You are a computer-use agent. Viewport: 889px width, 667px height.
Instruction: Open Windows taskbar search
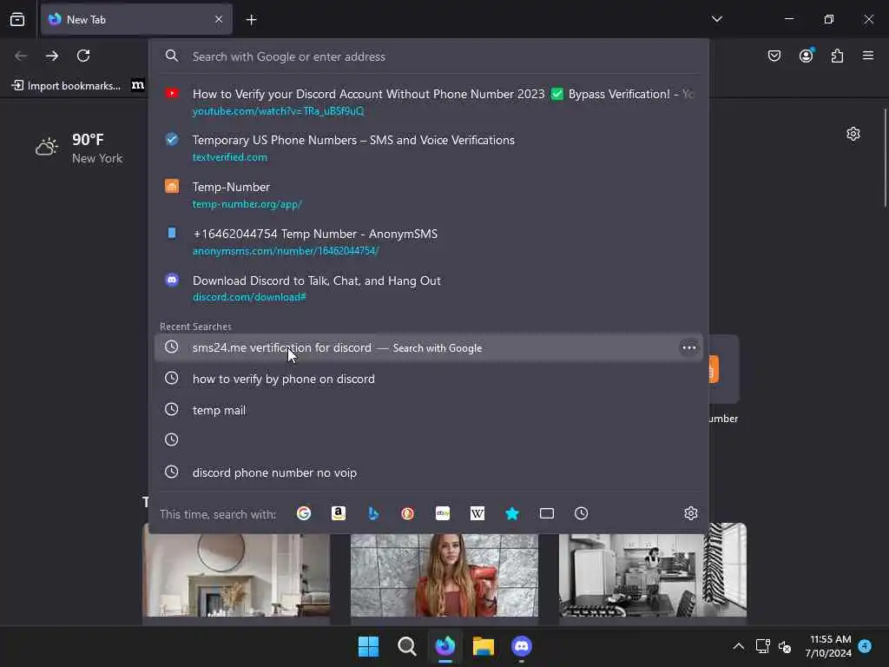tap(406, 646)
